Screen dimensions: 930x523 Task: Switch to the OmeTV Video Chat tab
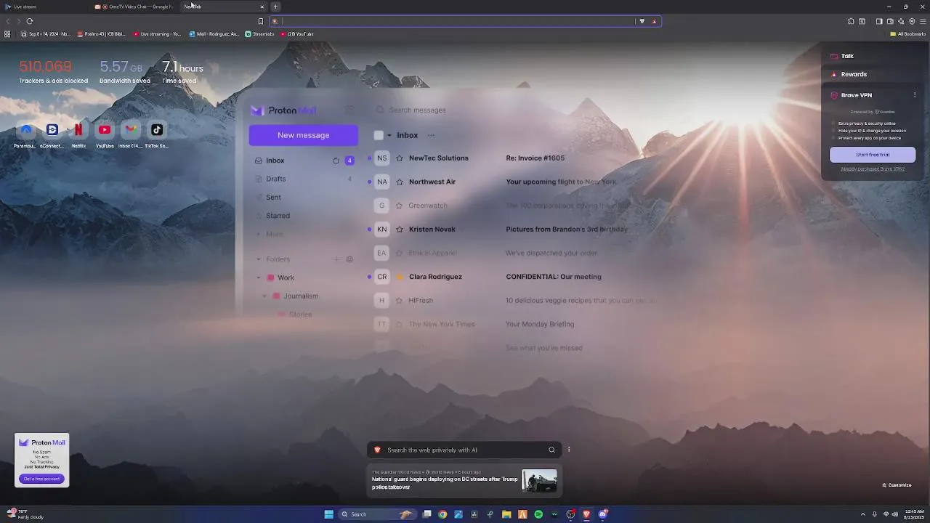pos(134,7)
